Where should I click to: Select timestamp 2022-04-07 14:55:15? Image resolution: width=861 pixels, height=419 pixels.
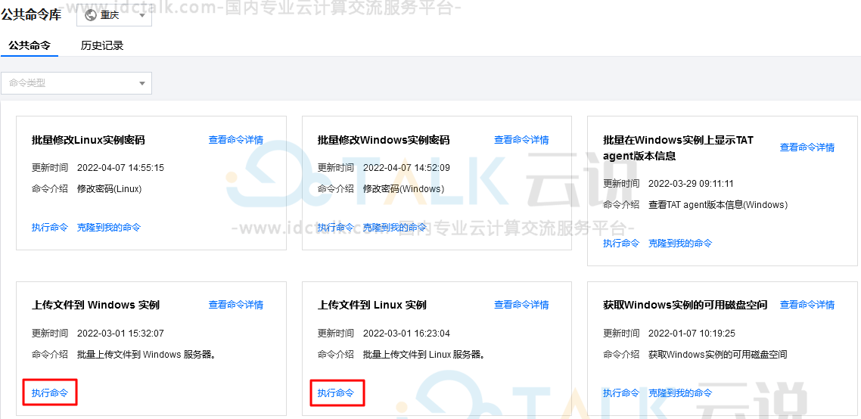[x=121, y=167]
